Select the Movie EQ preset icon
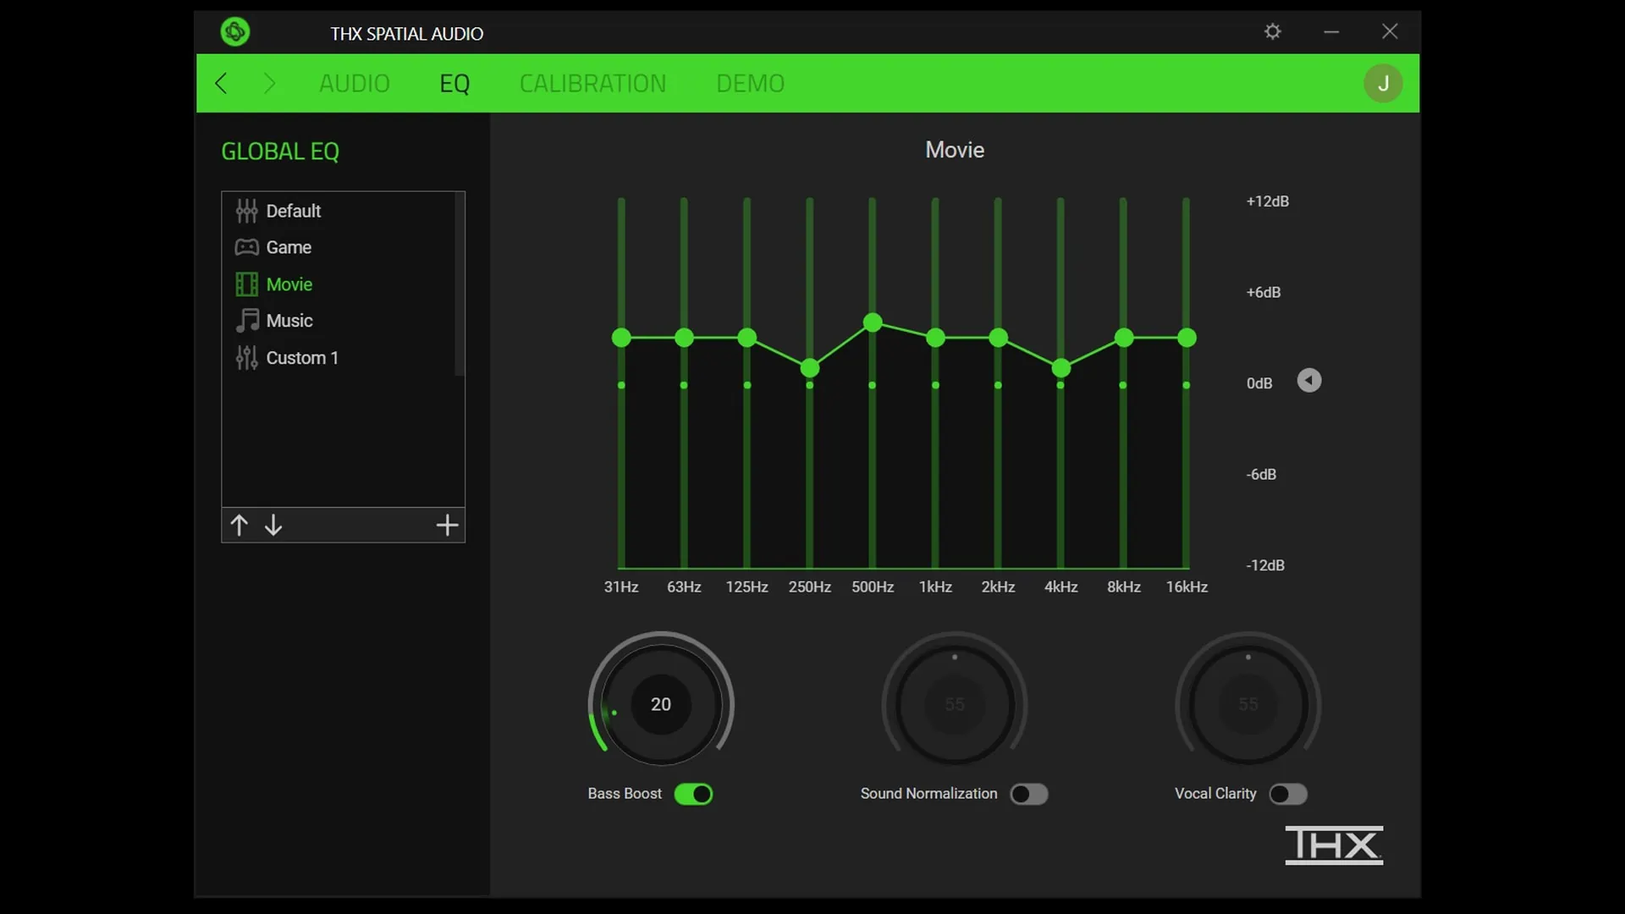The height and width of the screenshot is (914, 1625). 245,284
